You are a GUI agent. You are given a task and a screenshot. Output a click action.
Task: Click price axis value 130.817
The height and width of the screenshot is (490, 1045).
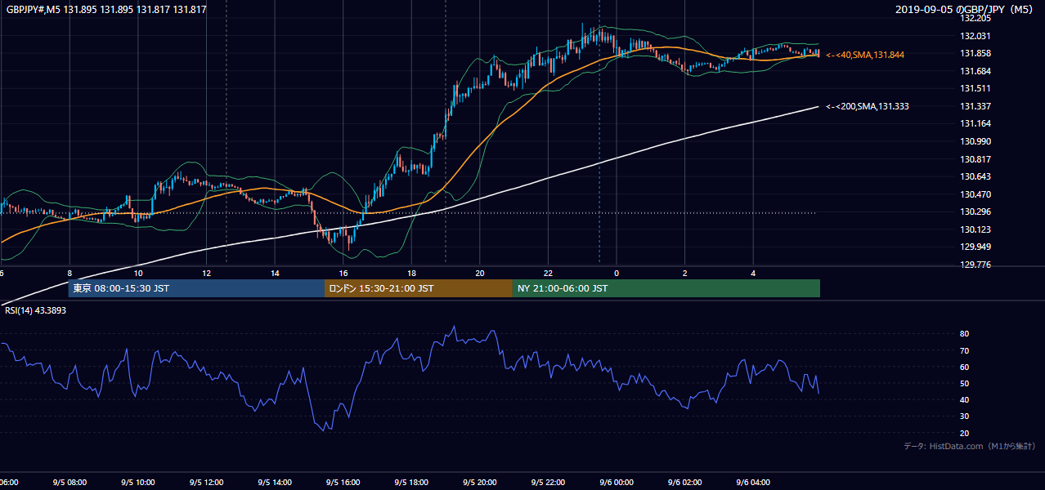click(x=975, y=159)
